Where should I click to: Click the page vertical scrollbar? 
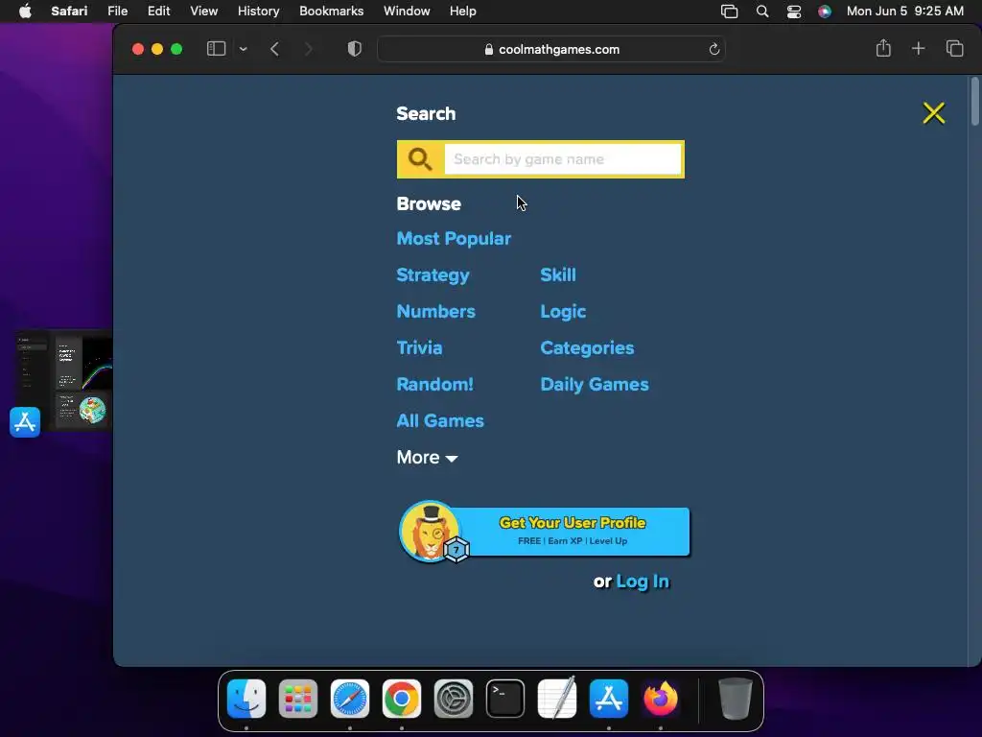(x=974, y=102)
